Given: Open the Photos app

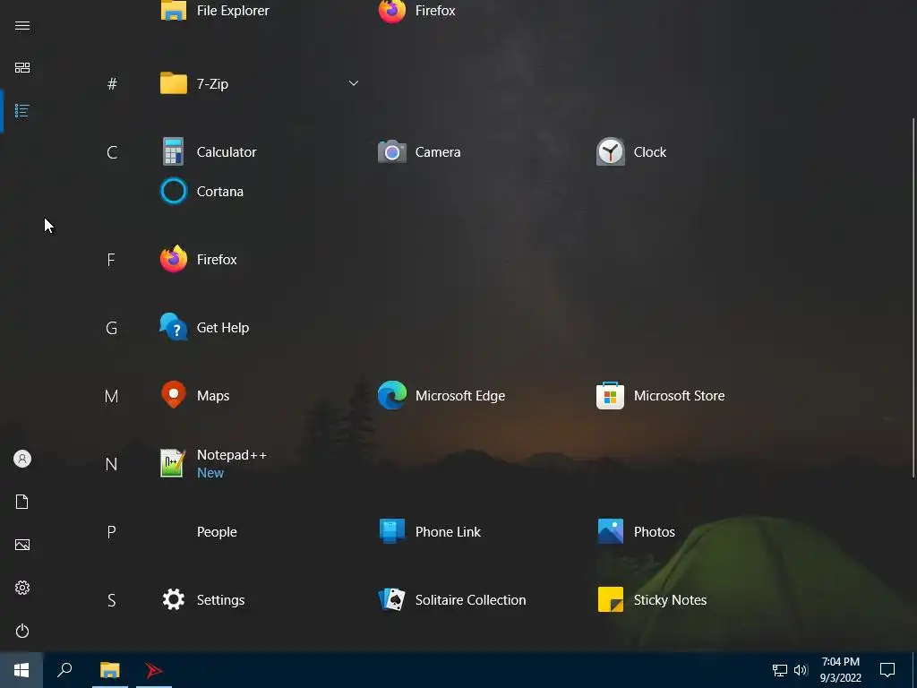Looking at the screenshot, I should click(636, 532).
